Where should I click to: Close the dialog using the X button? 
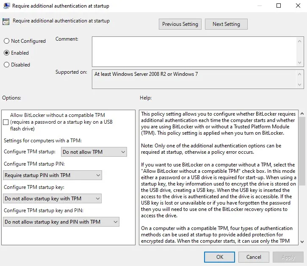click(297, 6)
